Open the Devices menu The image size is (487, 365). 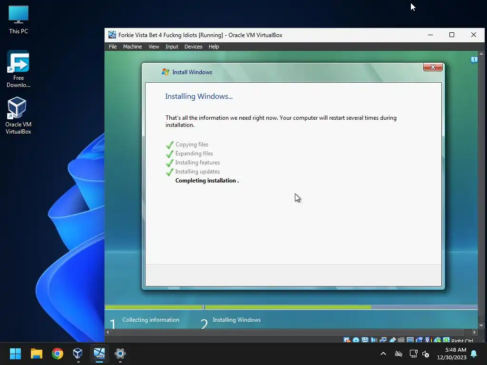click(193, 47)
